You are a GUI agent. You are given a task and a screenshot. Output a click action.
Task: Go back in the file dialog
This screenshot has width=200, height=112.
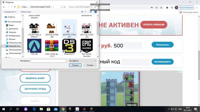(x=4, y=7)
